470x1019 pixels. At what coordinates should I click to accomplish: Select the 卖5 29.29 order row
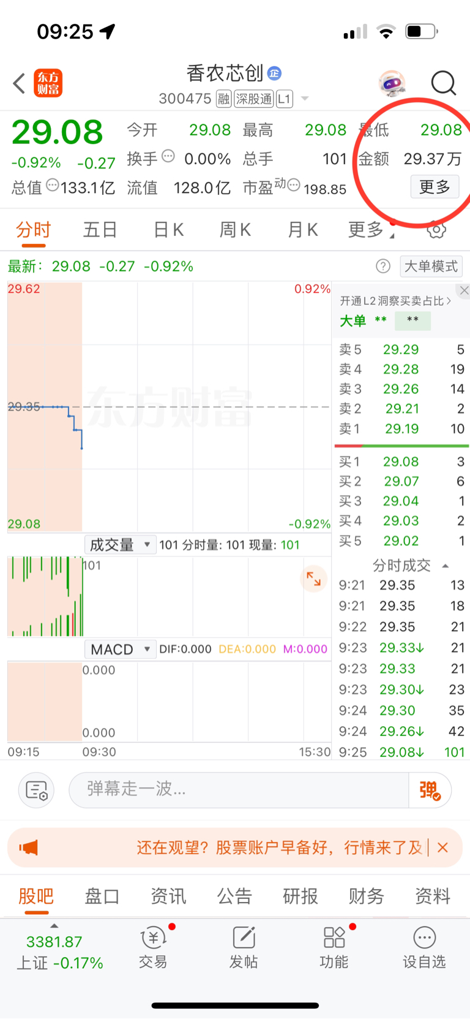401,349
